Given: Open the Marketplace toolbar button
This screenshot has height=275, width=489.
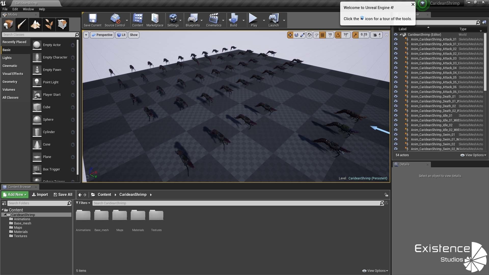Looking at the screenshot, I should click(x=155, y=20).
